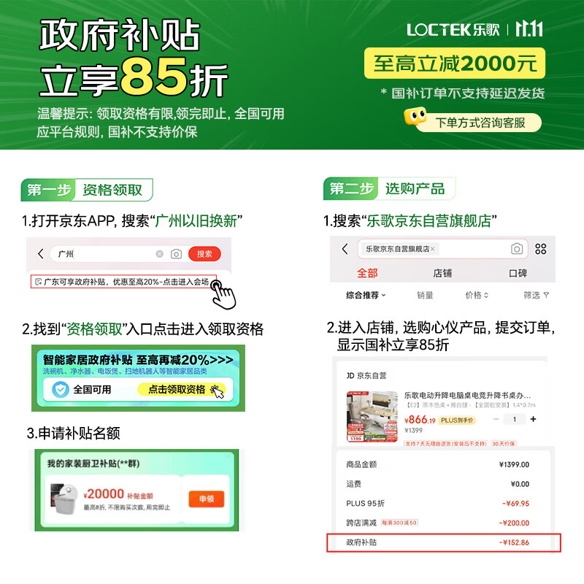Viewport: 584px width, 584px height.
Task: Click the 点击领取资格 yellow button
Action: coord(181,390)
